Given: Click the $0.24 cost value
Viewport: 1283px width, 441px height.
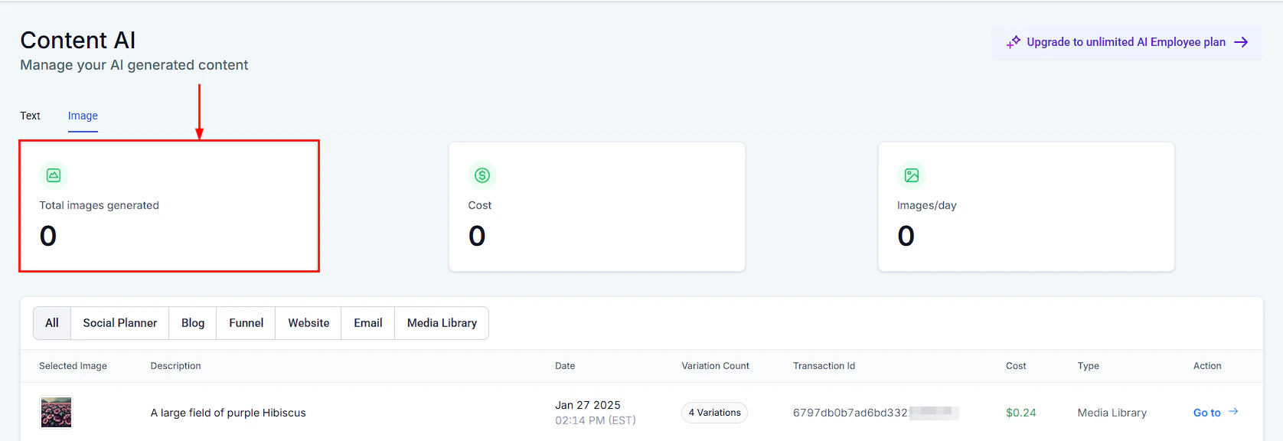Looking at the screenshot, I should coord(1021,413).
